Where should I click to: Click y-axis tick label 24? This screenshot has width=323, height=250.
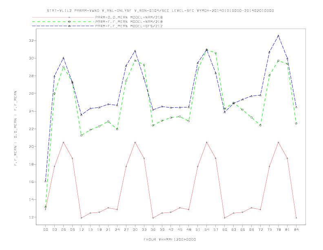pos(31,111)
